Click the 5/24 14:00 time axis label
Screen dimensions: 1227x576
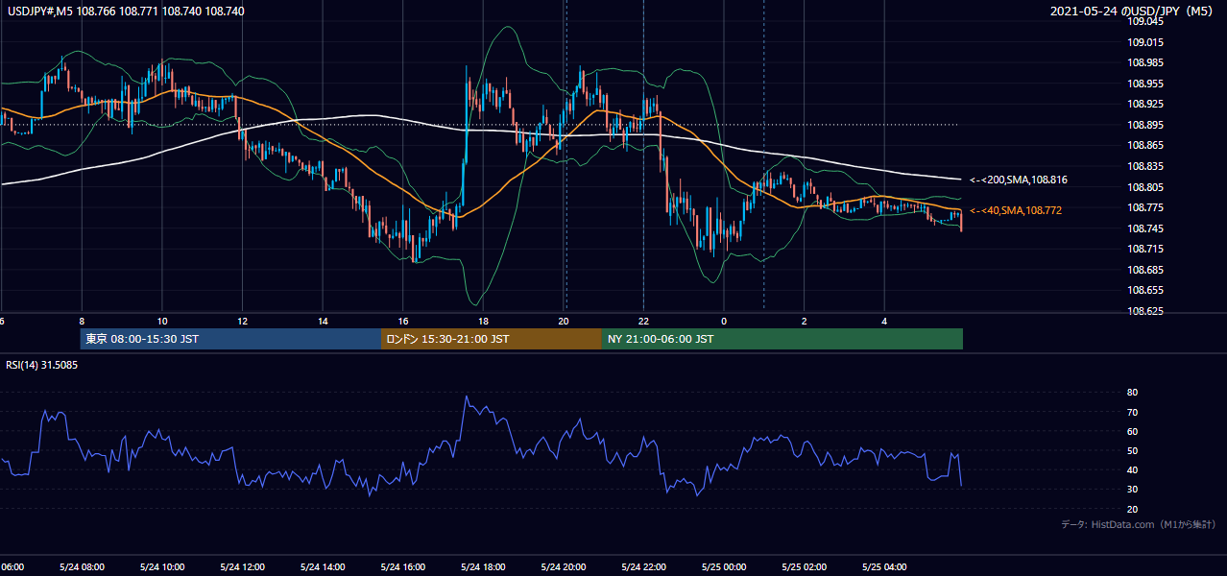[x=323, y=566]
